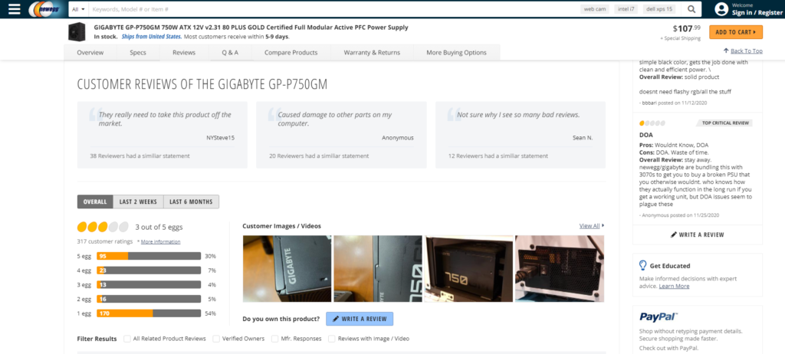The height and width of the screenshot is (354, 785).
Task: Open the second customer image thumbnail
Action: tap(378, 269)
